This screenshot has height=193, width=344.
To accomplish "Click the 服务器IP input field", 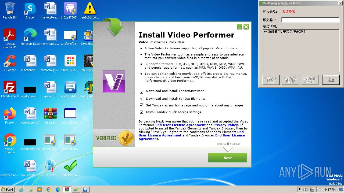I will pyautogui.click(x=310, y=20).
